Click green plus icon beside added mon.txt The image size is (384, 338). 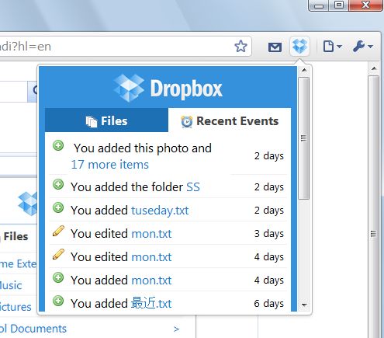(58, 277)
